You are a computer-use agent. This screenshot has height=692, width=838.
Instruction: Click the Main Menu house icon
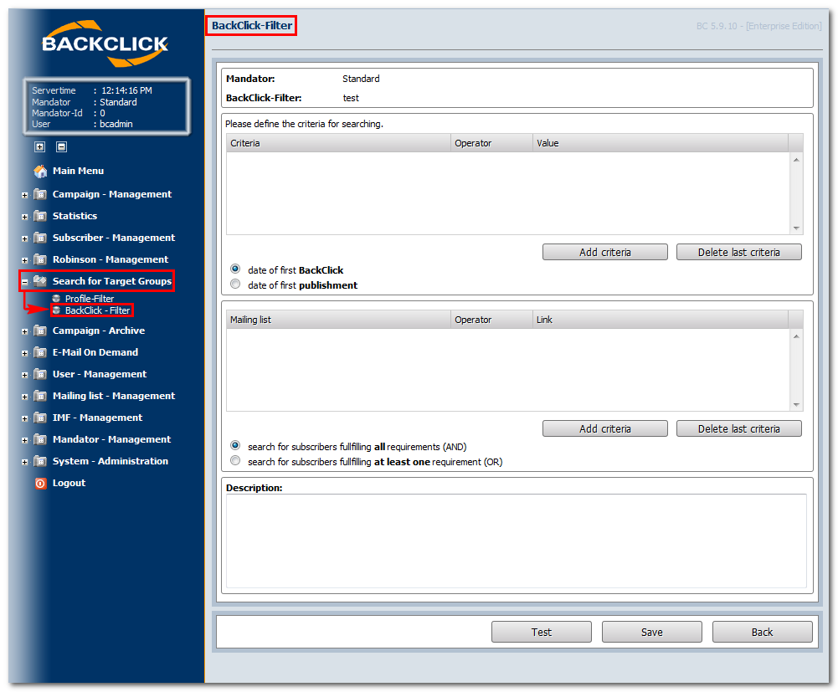click(41, 171)
